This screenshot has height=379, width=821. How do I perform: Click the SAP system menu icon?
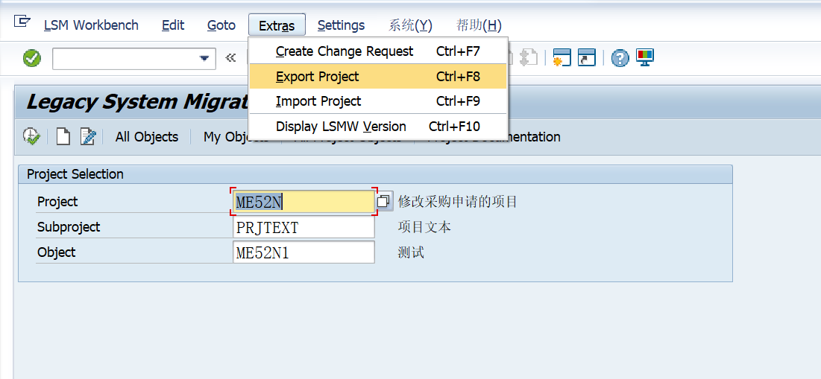tap(22, 22)
